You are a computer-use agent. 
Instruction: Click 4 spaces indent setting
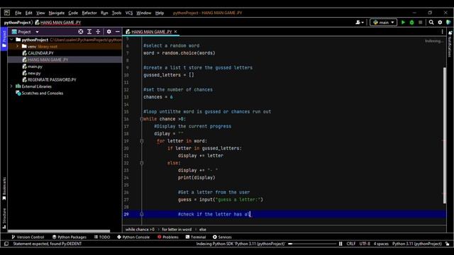(x=381, y=244)
